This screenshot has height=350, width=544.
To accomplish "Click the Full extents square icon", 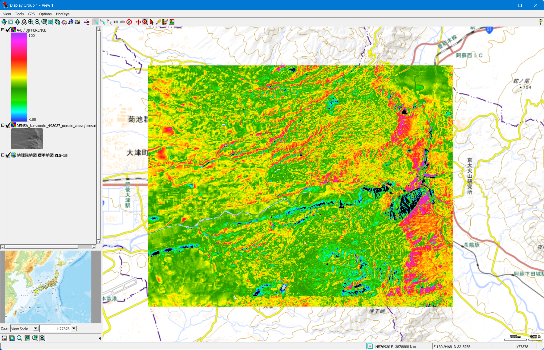I will (11, 22).
